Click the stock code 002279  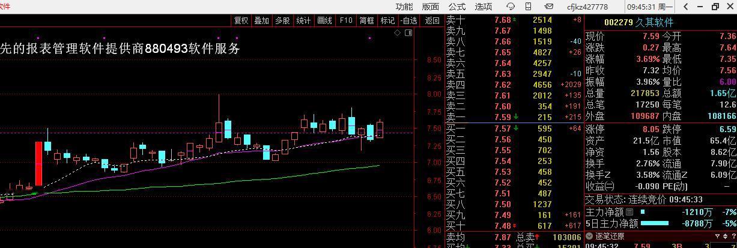pos(619,23)
